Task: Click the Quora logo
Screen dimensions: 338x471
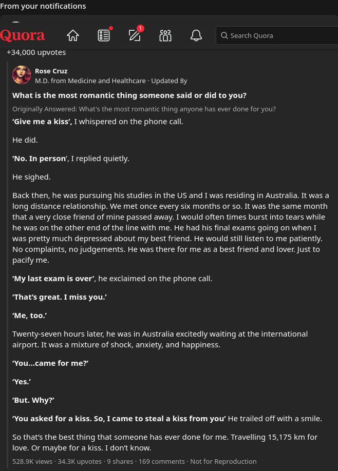Action: click(23, 35)
